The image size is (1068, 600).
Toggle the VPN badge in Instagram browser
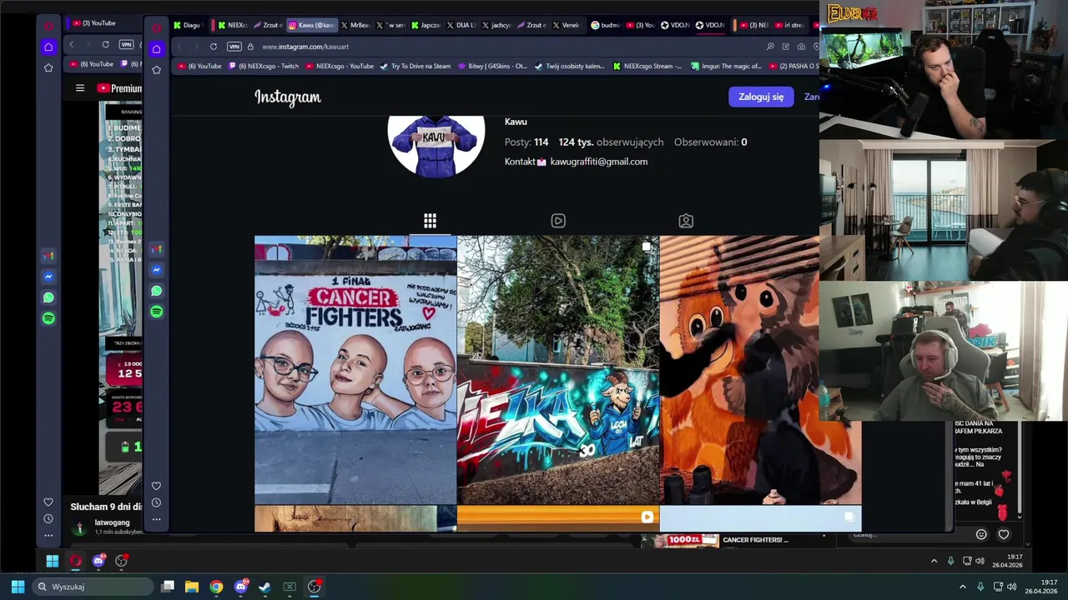click(234, 47)
